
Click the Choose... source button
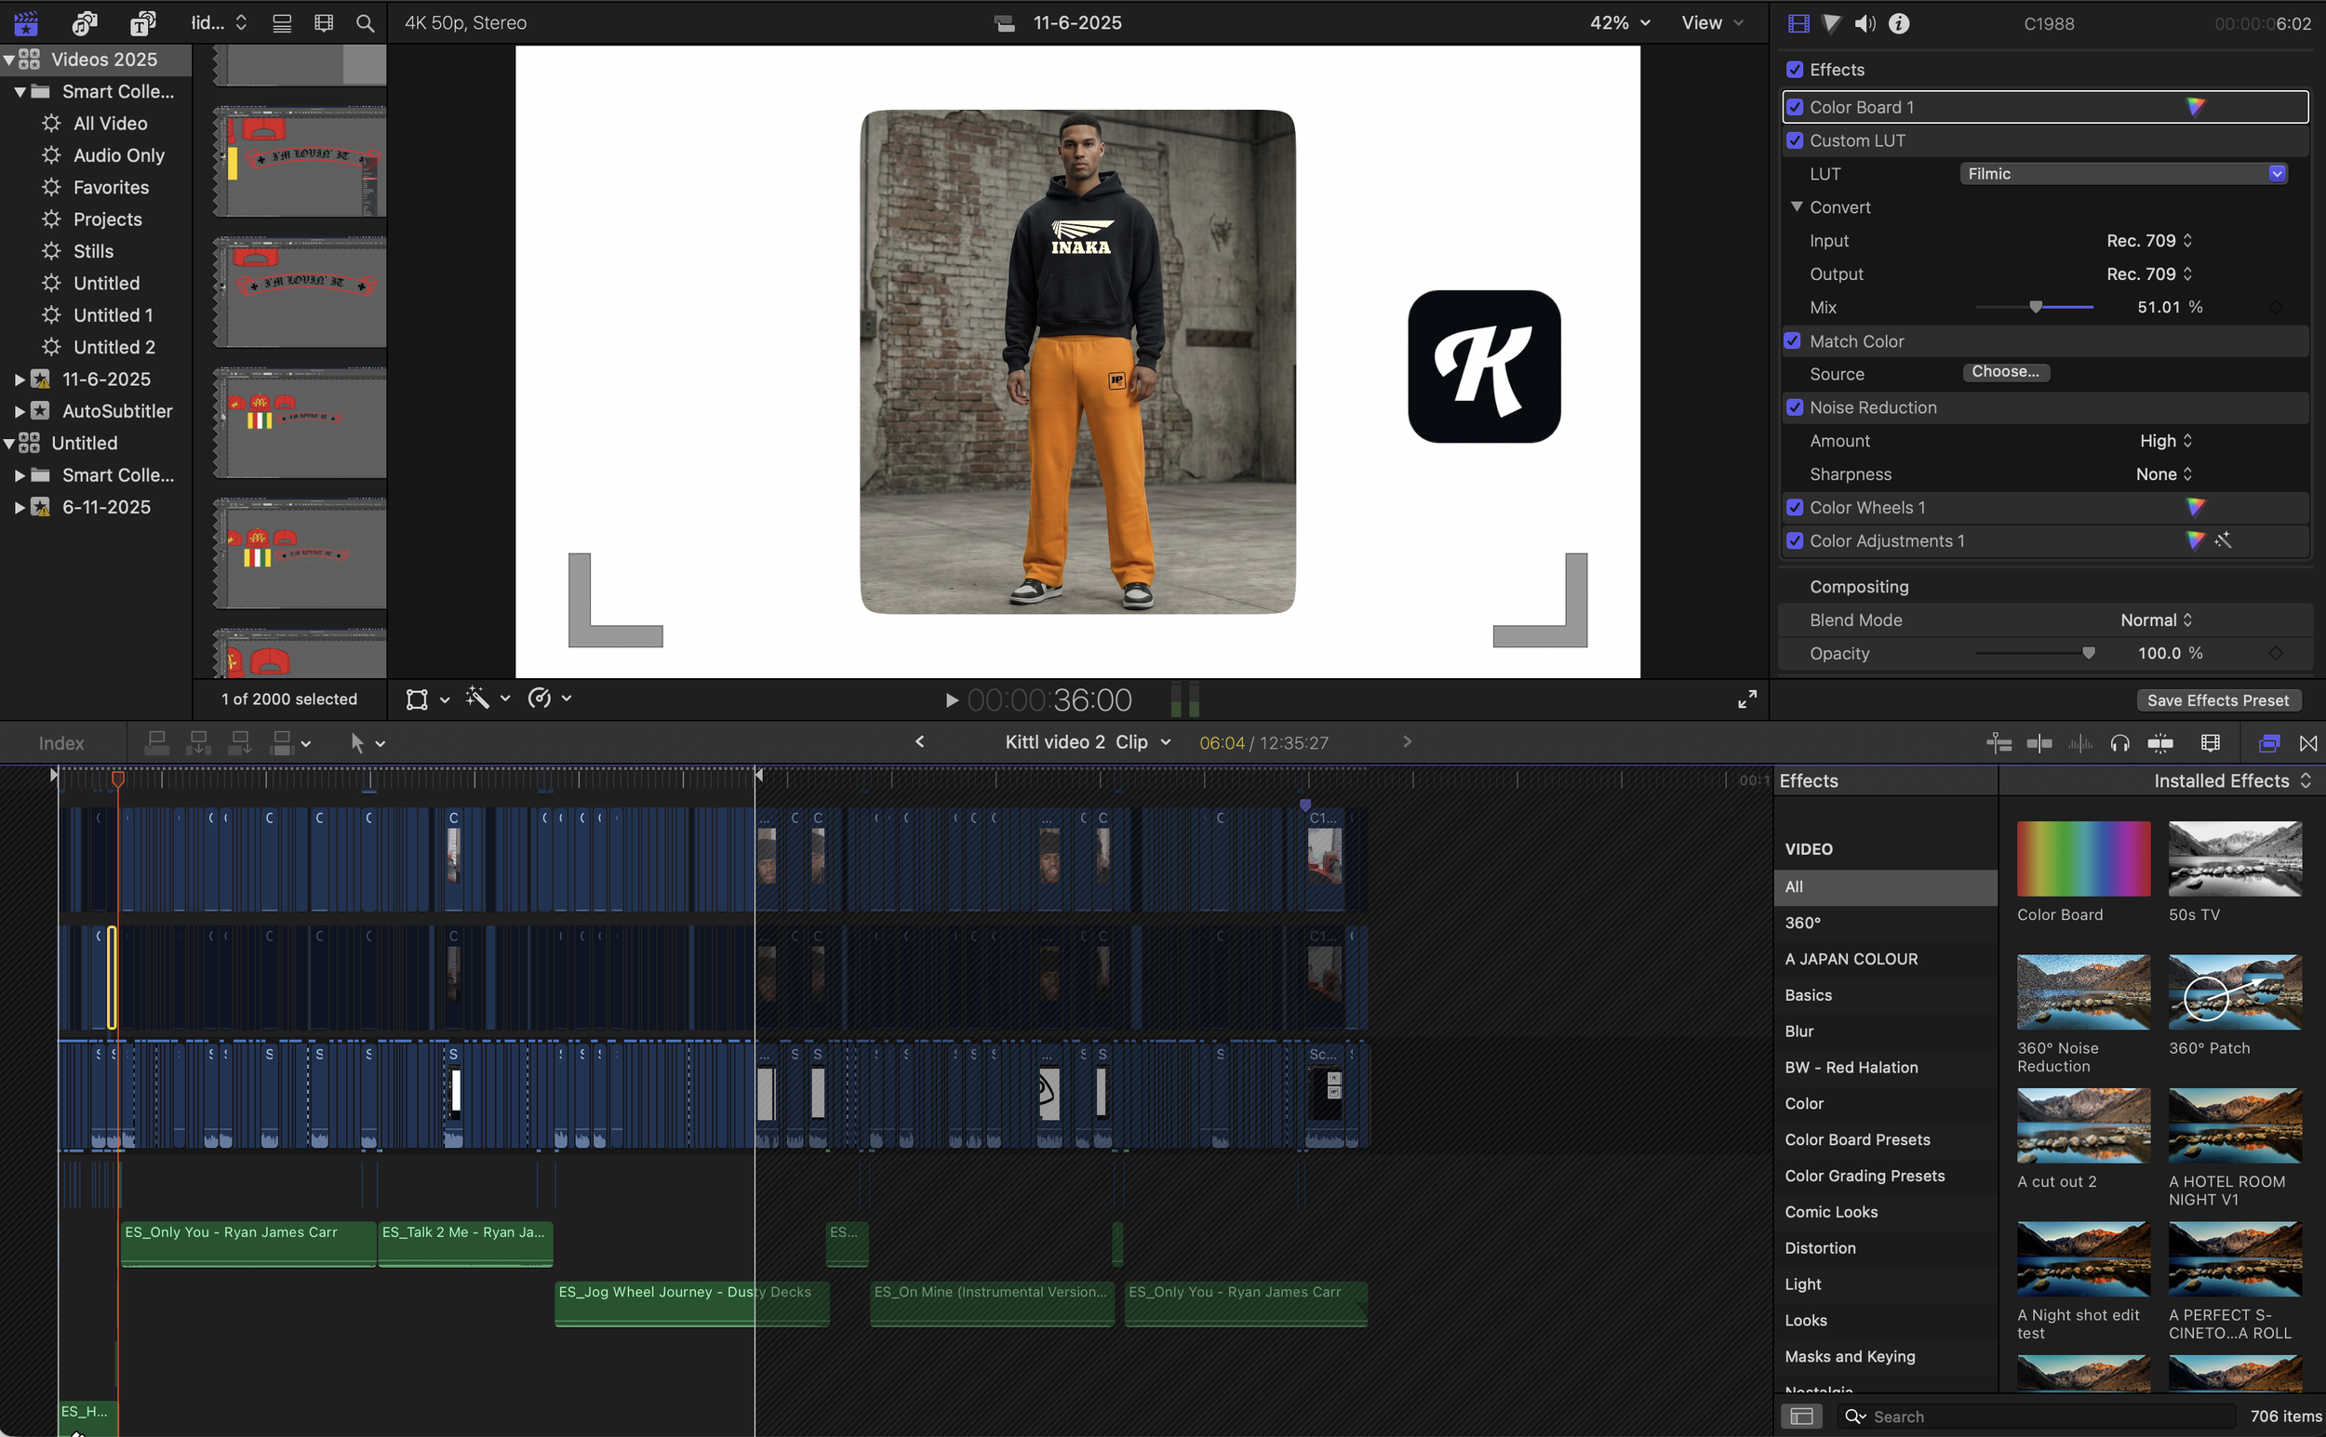tap(2006, 372)
